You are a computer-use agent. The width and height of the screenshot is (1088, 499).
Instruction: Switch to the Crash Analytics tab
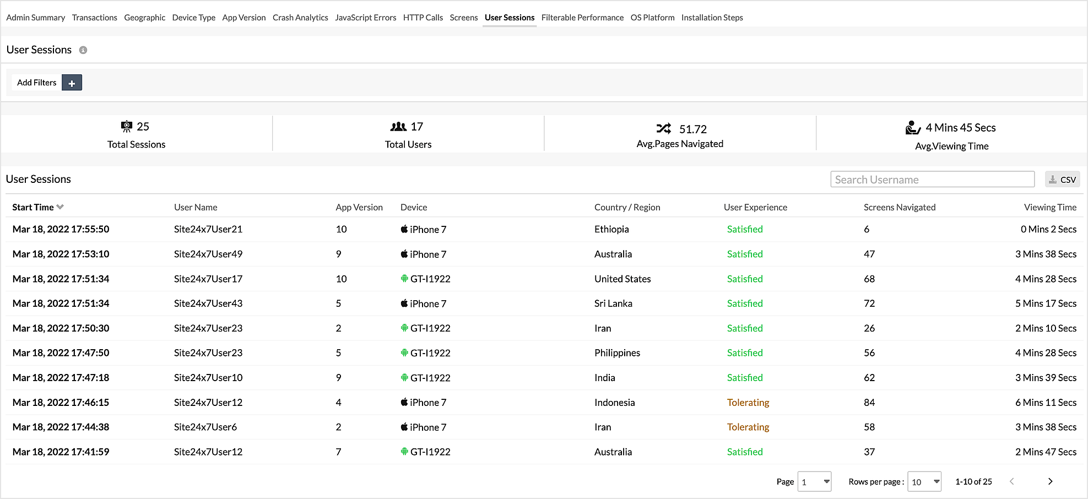tap(300, 18)
